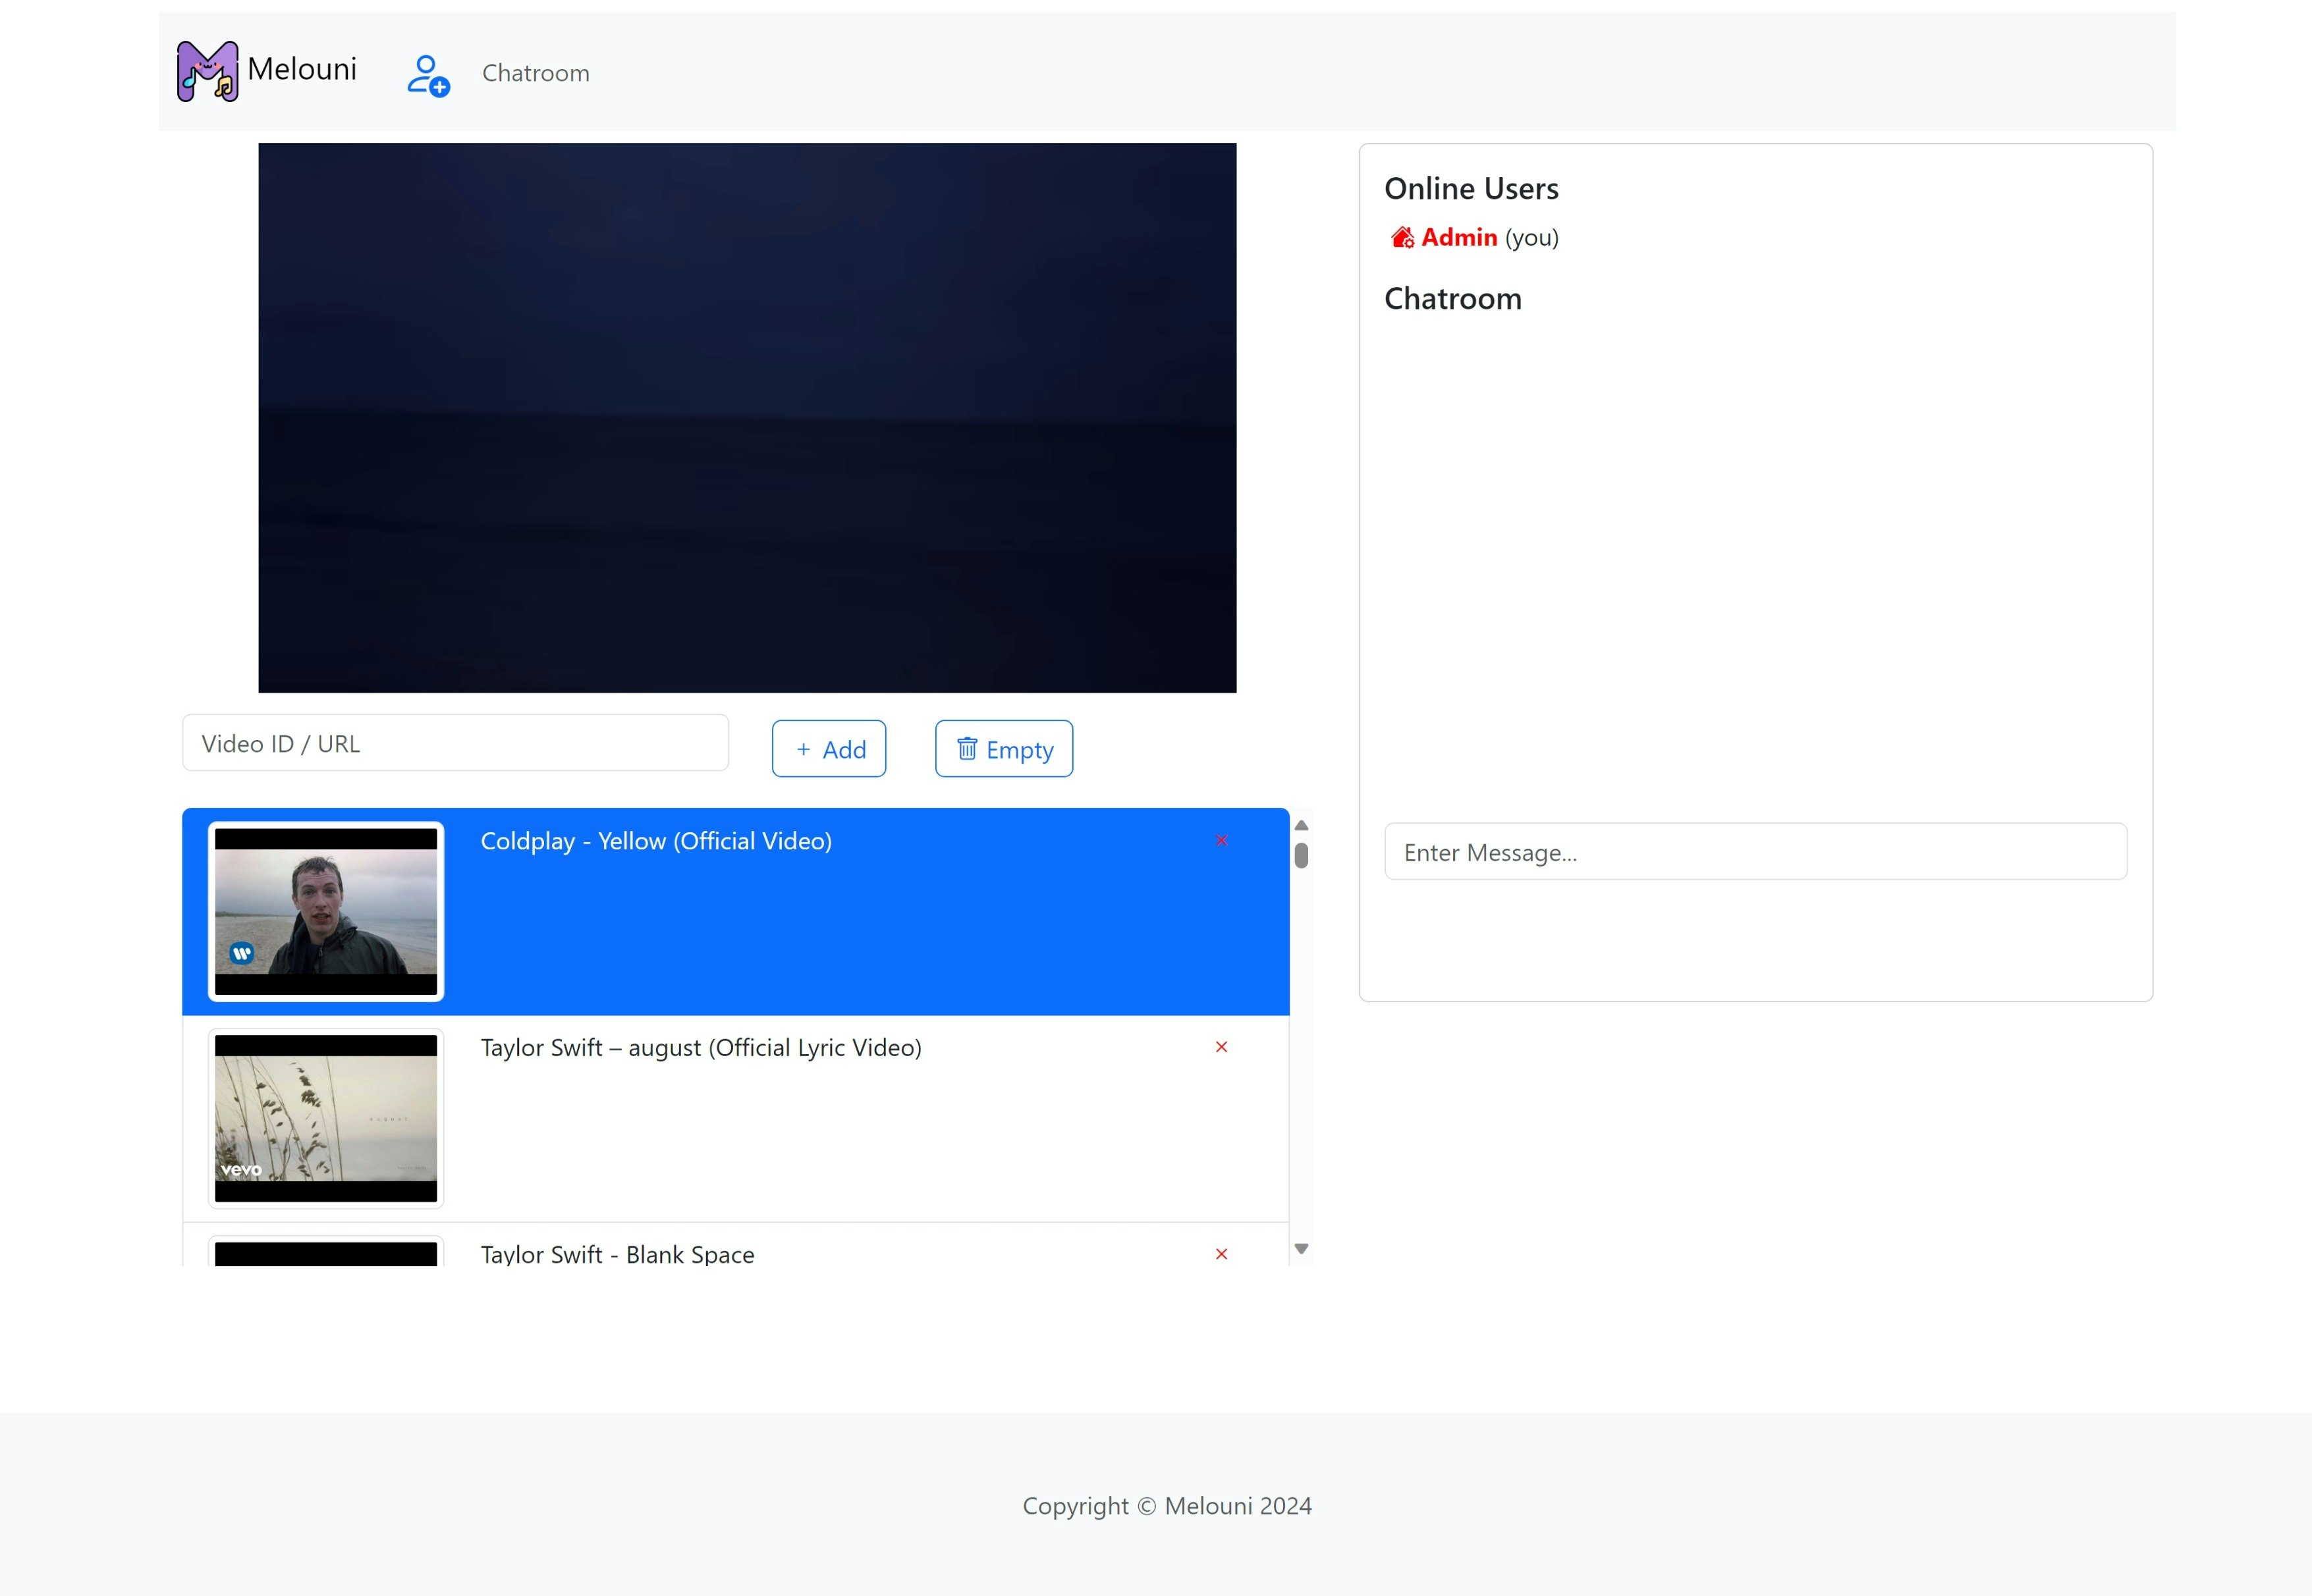Click the Online Users heading
The image size is (2312, 1596).
pos(1471,188)
